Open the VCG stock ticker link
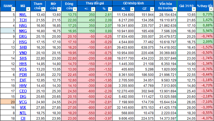The height and width of the screenshot is (121, 214). point(23,102)
